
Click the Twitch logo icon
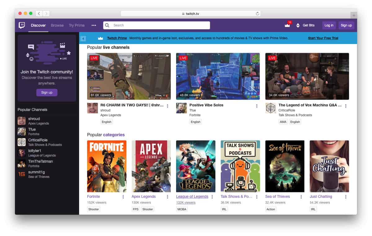point(22,25)
